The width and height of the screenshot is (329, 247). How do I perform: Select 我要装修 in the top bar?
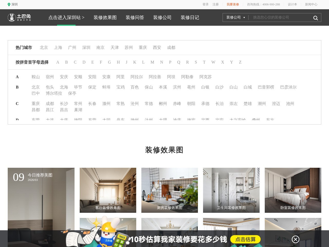click(232, 4)
